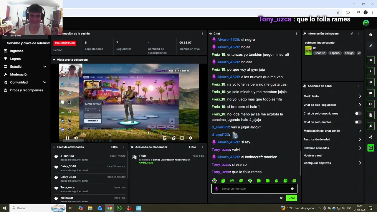Click the Español tag chip
This screenshot has height=212, width=377.
tap(335, 53)
